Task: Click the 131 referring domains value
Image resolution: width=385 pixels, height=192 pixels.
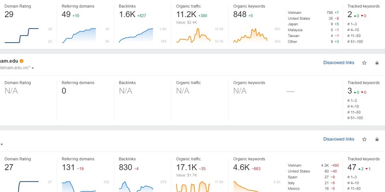Action: [x=70, y=168]
